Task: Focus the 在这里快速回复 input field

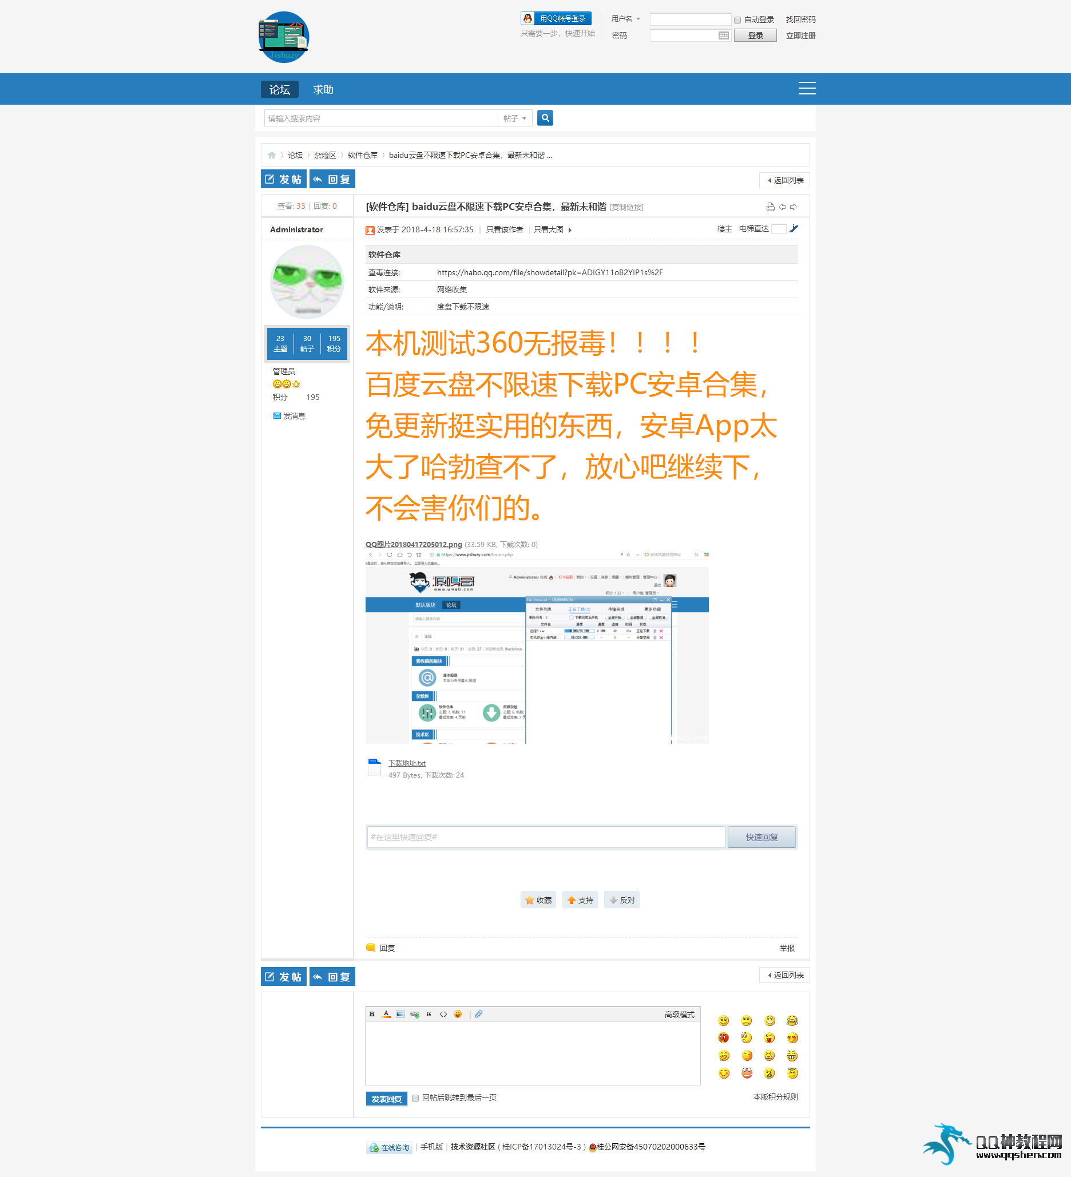Action: (x=545, y=837)
